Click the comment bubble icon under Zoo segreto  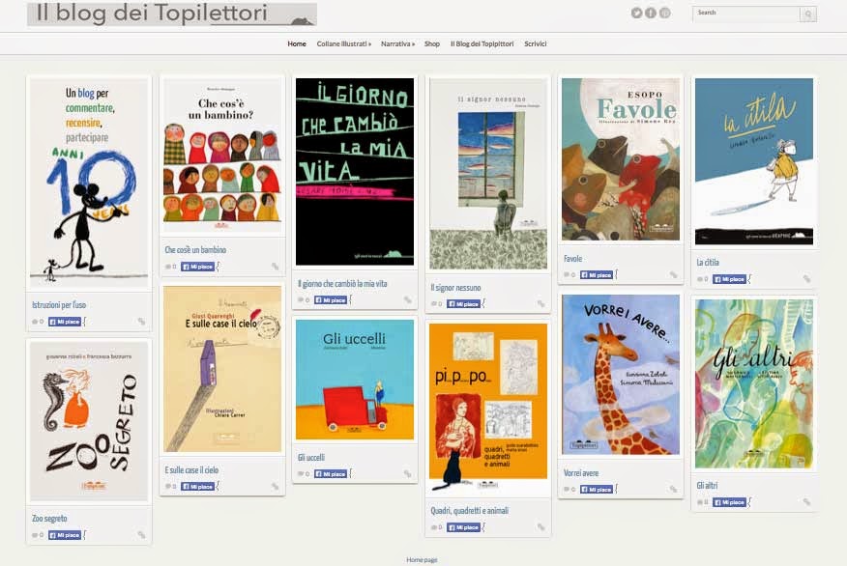(x=35, y=535)
